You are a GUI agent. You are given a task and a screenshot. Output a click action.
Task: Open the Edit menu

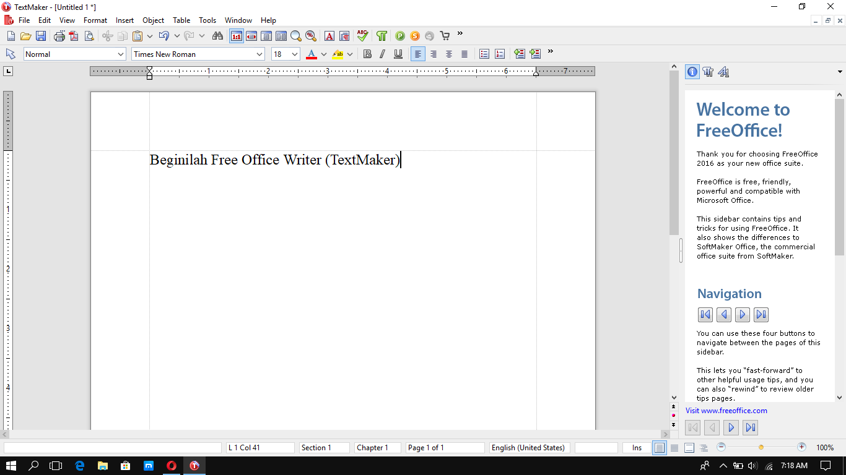click(45, 20)
